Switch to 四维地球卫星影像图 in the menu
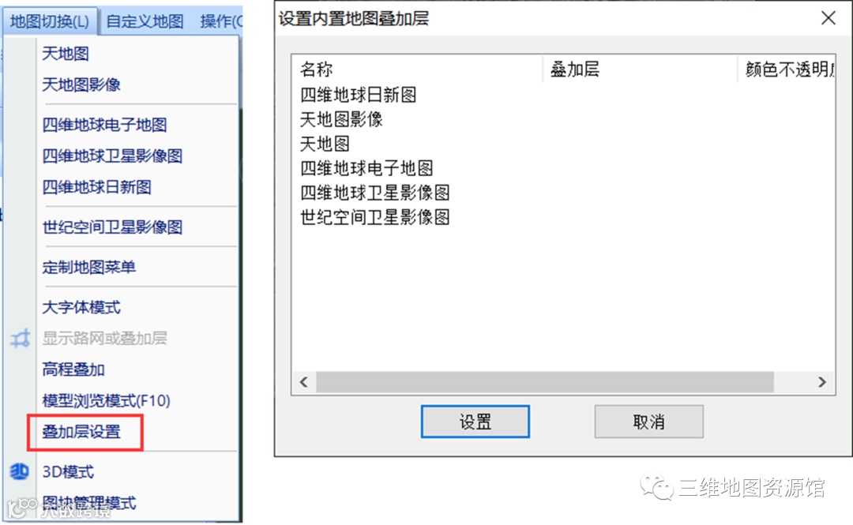Image resolution: width=853 pixels, height=525 pixels. (x=113, y=156)
